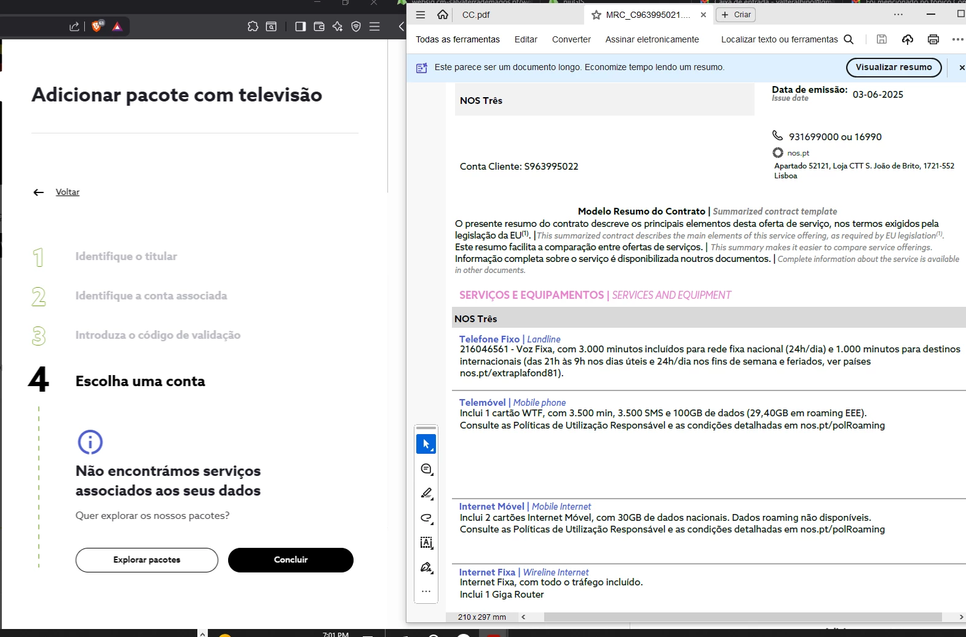Dismiss the summary banner

click(962, 68)
